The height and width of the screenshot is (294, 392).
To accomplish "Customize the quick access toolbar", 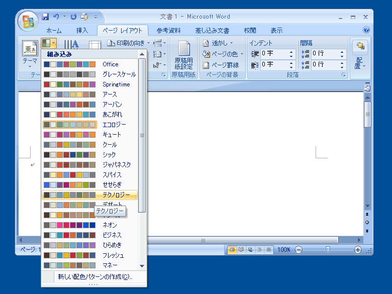I will pyautogui.click(x=96, y=17).
